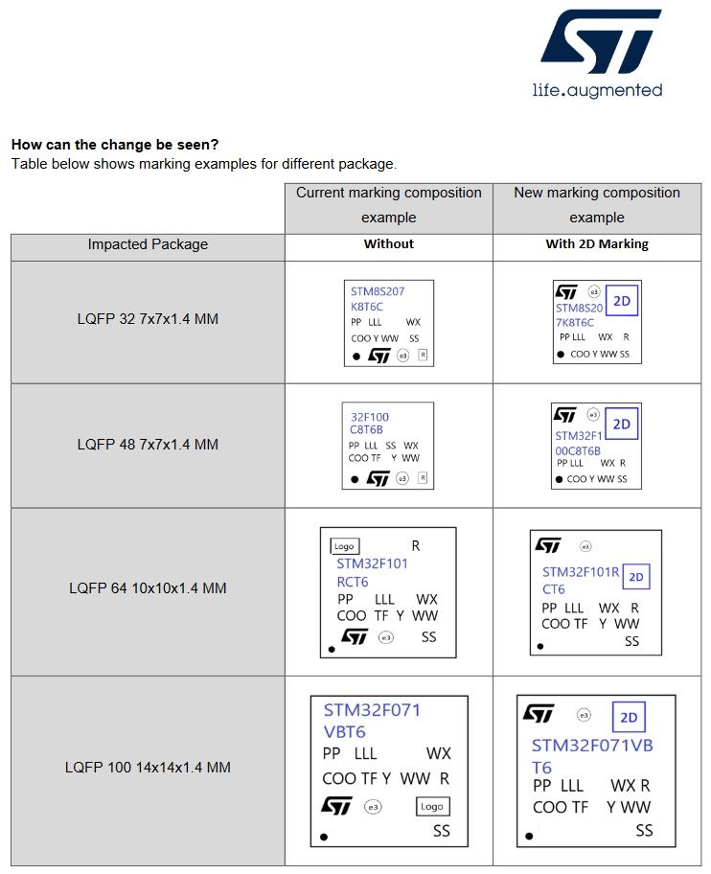Click the 2D box in LQFP 32 new marking
711x874 pixels.
[622, 301]
